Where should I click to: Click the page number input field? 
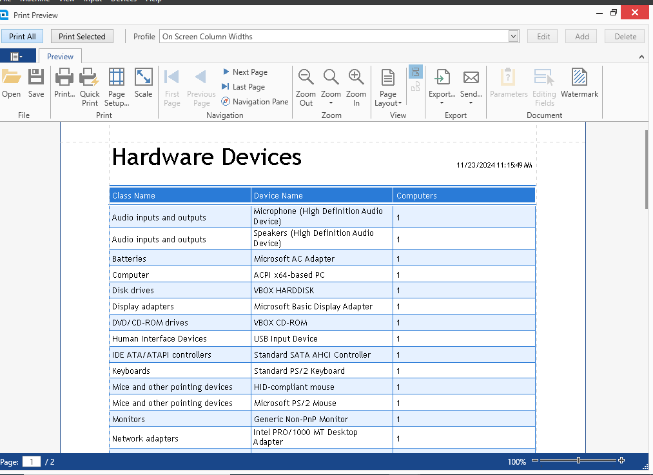click(x=31, y=461)
